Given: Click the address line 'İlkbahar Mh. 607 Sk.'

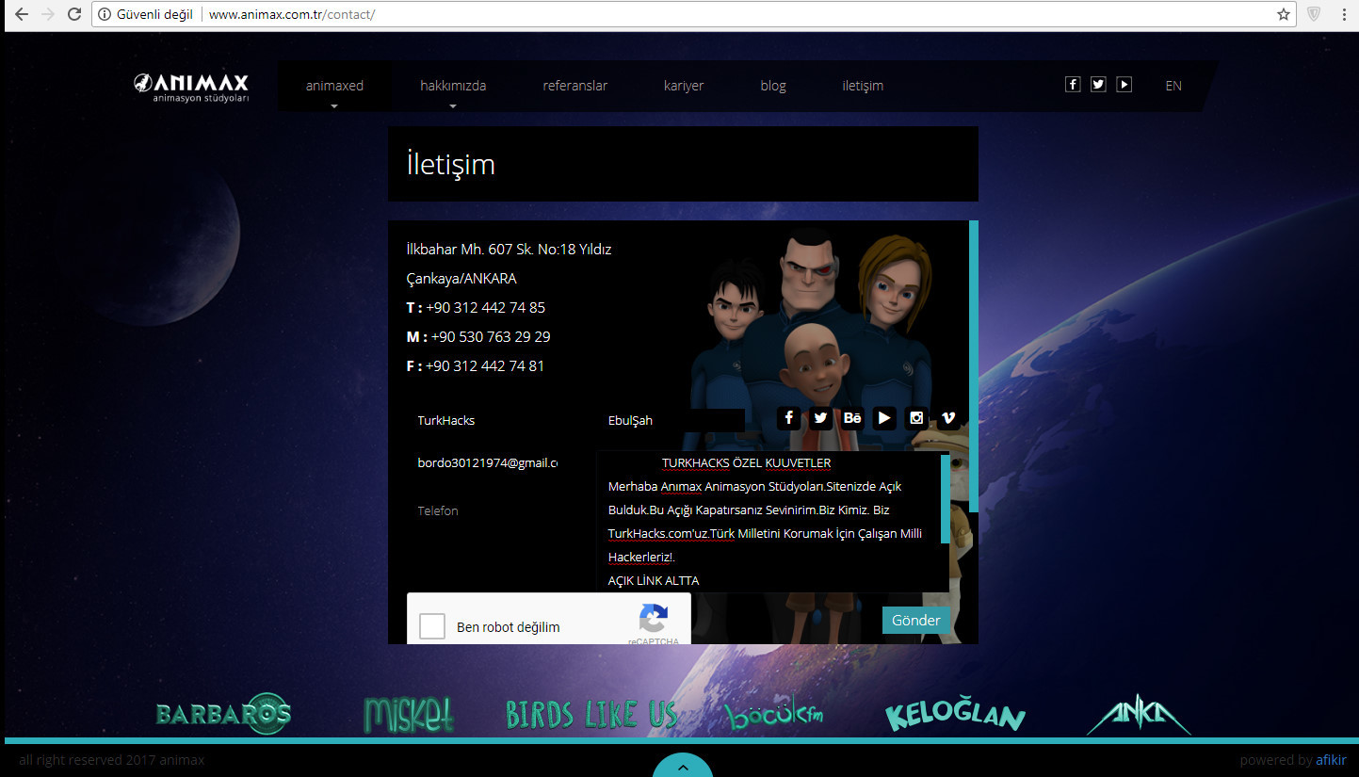Looking at the screenshot, I should pyautogui.click(x=509, y=250).
